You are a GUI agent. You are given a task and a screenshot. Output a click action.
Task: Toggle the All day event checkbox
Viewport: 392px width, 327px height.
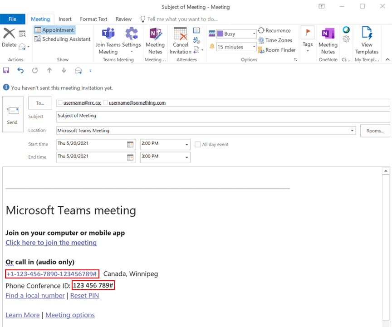tap(197, 145)
